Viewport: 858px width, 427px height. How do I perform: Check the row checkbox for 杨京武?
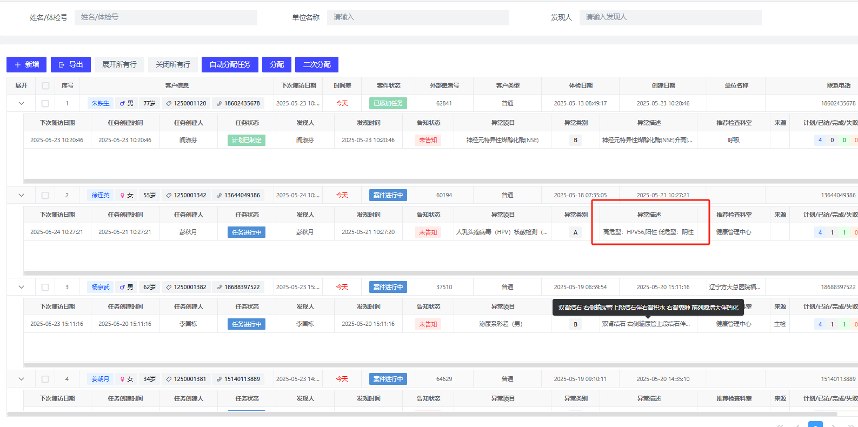[x=45, y=287]
